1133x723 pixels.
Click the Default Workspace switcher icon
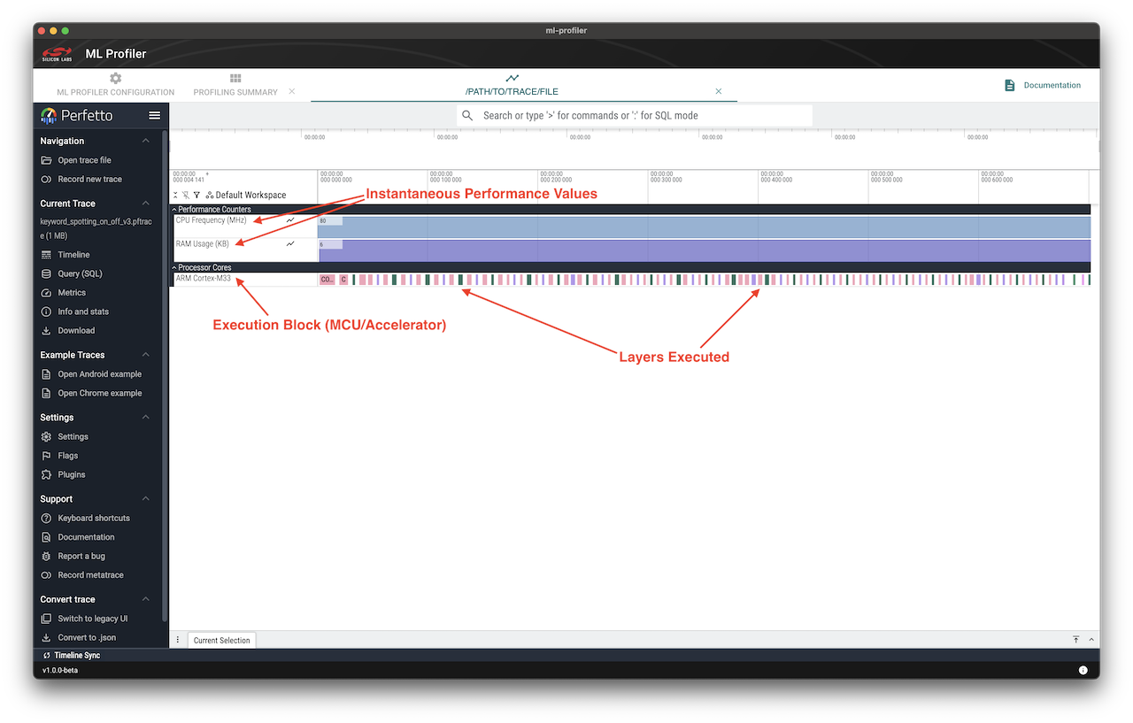coord(211,195)
